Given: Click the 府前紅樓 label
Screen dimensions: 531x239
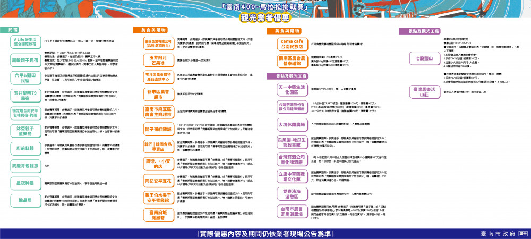Looking at the screenshot, I should tap(25, 149).
